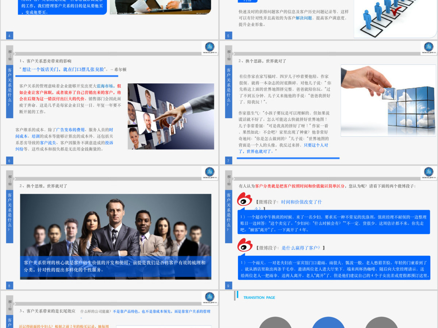Select the blue figures checklist image on slide 5
438x328 pixels.
(396, 19)
